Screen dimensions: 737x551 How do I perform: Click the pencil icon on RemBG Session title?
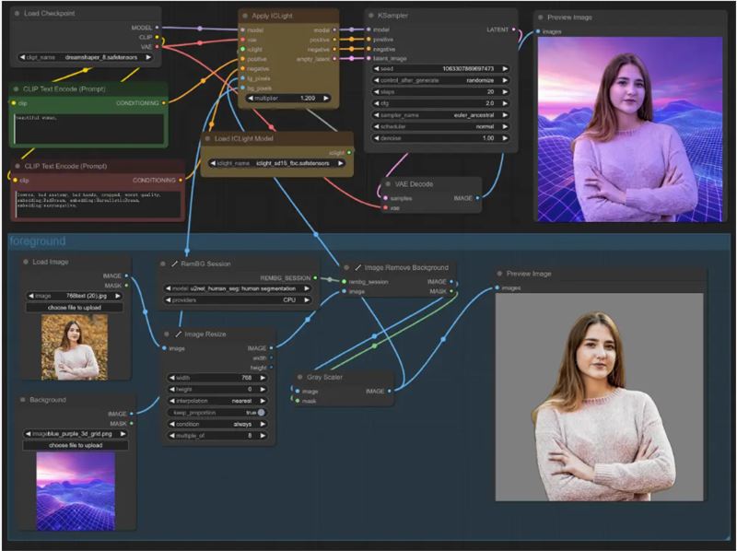[174, 264]
